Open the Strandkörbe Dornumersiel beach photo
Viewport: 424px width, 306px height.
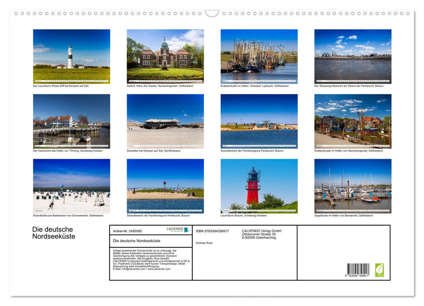coord(71,186)
